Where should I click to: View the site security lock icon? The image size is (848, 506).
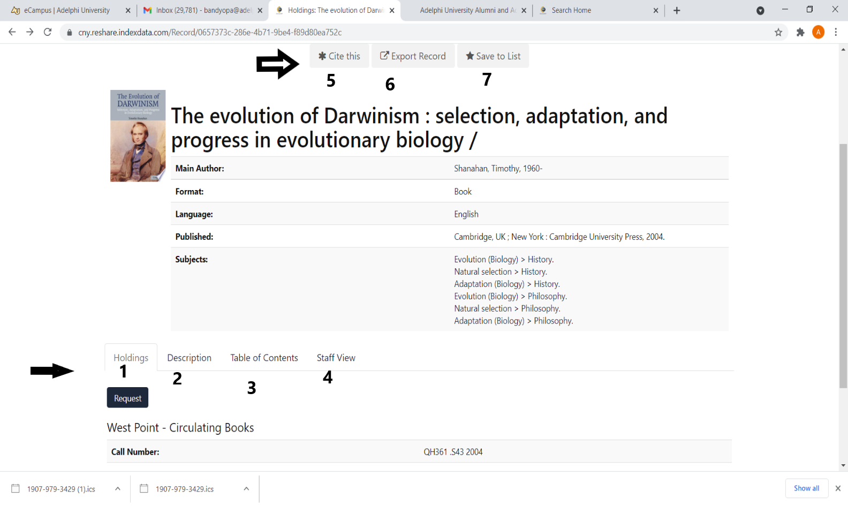69,33
